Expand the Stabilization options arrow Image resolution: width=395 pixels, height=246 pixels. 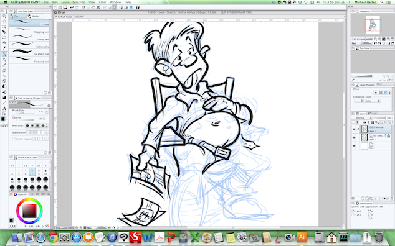tap(47, 132)
